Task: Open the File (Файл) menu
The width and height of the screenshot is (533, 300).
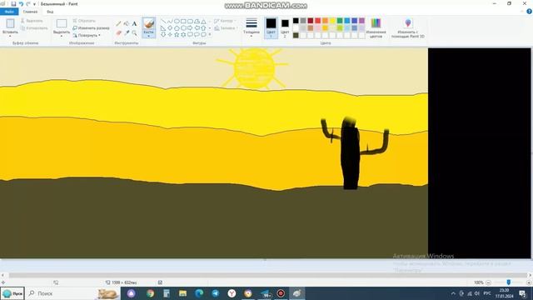Action: [x=9, y=12]
